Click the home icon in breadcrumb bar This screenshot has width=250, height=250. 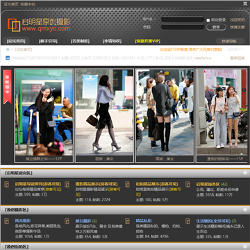(x=8, y=49)
